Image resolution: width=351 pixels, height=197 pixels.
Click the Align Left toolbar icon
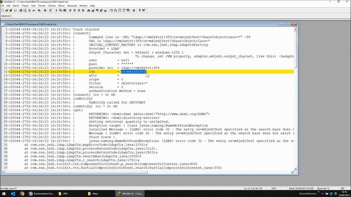70,10
